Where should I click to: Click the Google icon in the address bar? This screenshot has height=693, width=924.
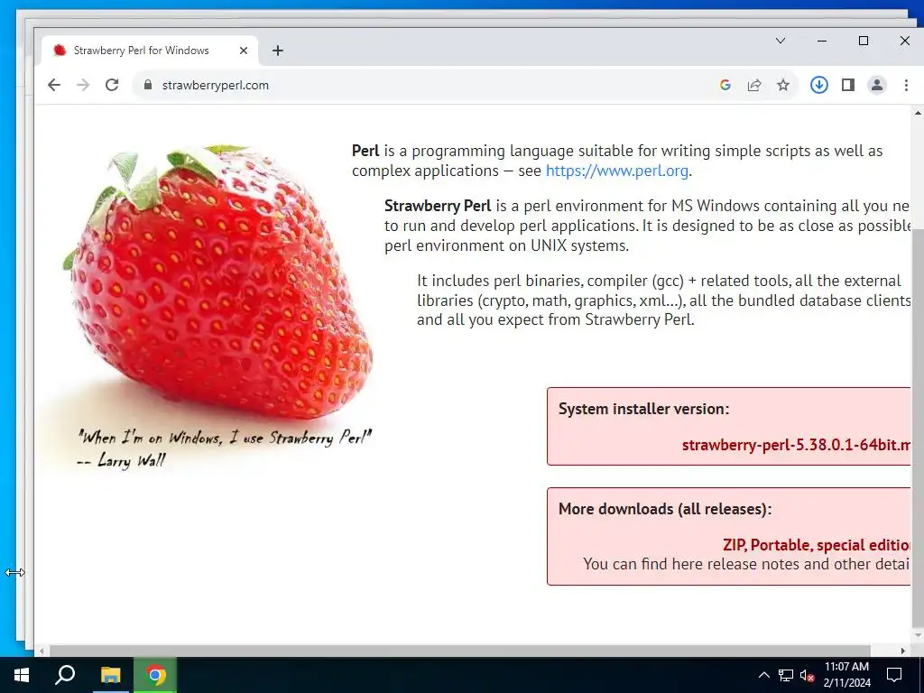725,85
